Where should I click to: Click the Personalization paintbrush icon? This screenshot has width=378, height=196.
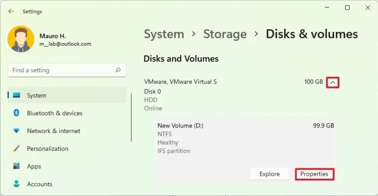coord(17,148)
